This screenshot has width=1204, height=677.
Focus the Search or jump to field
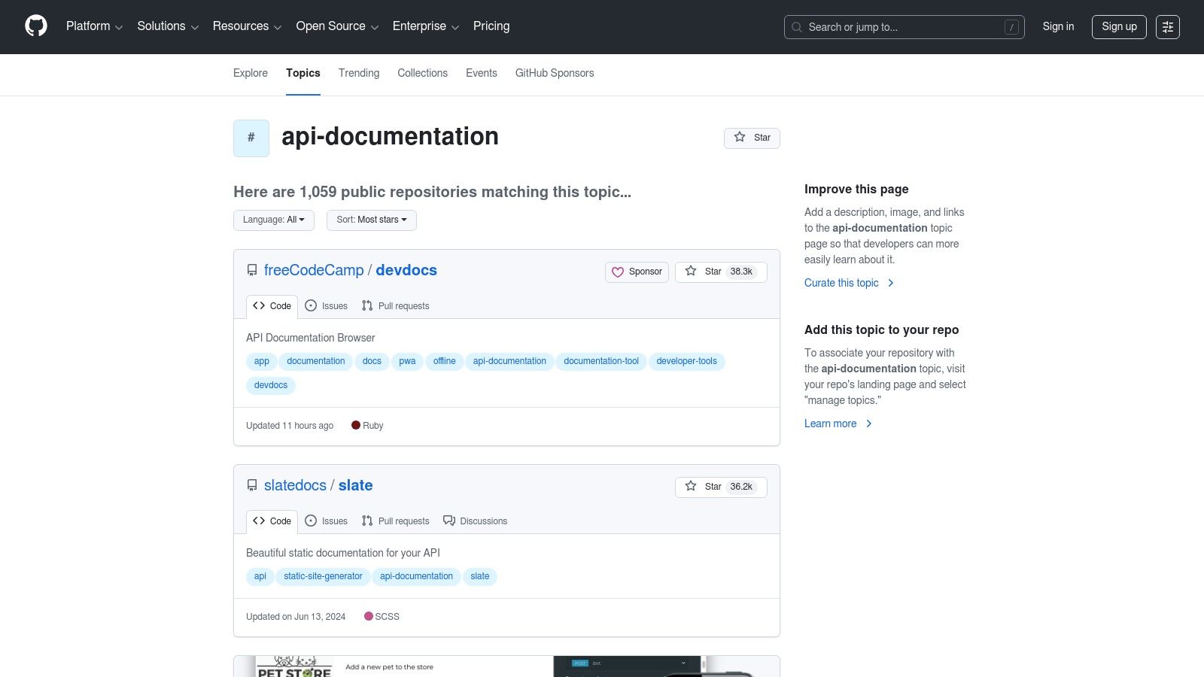(x=903, y=27)
